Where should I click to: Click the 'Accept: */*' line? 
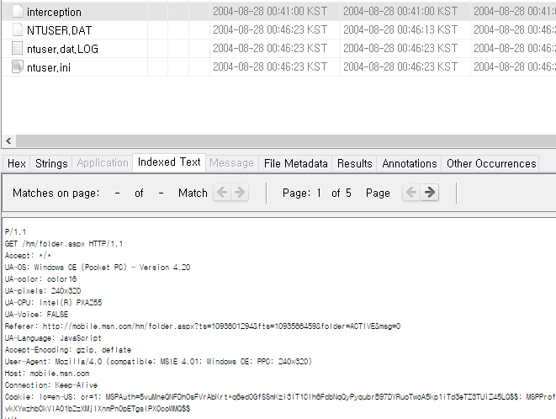28,256
